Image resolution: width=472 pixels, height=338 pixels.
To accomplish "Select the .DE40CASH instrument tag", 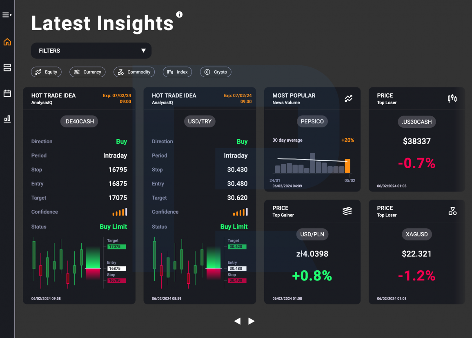I will pyautogui.click(x=79, y=121).
